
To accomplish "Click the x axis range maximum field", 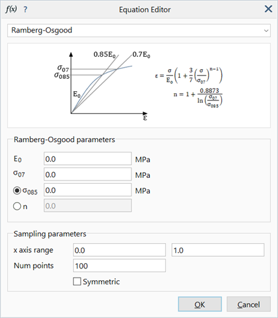I will tap(218, 250).
